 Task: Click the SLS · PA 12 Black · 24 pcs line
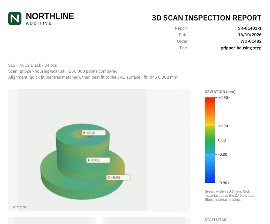pos(33,65)
